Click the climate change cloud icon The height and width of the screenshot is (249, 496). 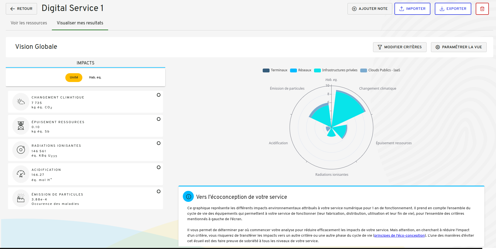tap(21, 102)
